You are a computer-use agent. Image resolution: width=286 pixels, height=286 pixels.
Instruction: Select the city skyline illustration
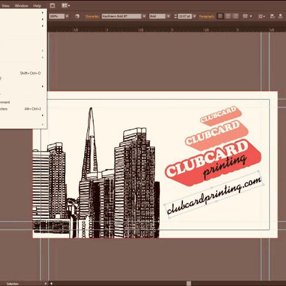96,173
